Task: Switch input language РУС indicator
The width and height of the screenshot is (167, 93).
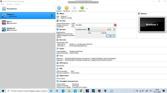Action: tap(151, 91)
